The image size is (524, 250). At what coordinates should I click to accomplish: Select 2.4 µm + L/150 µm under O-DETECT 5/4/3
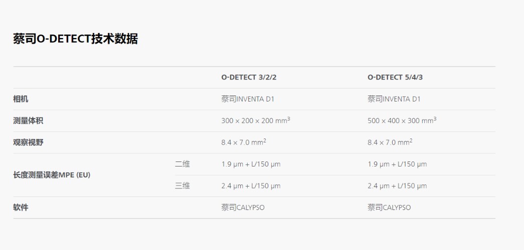[397, 186]
